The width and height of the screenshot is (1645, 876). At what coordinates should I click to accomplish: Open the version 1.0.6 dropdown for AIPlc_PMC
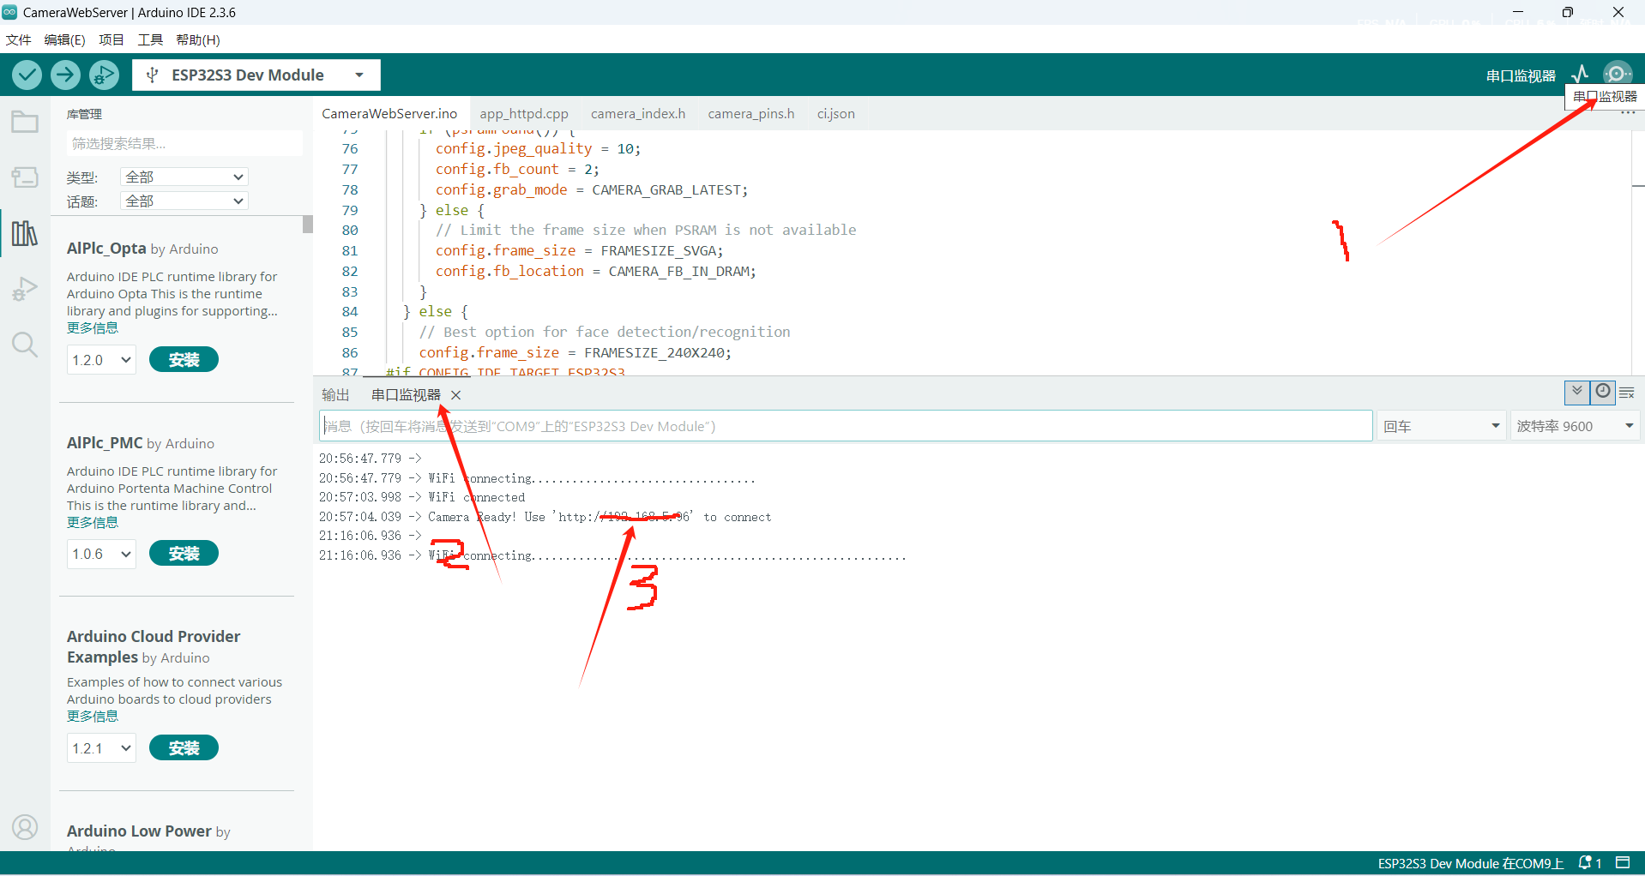click(101, 554)
